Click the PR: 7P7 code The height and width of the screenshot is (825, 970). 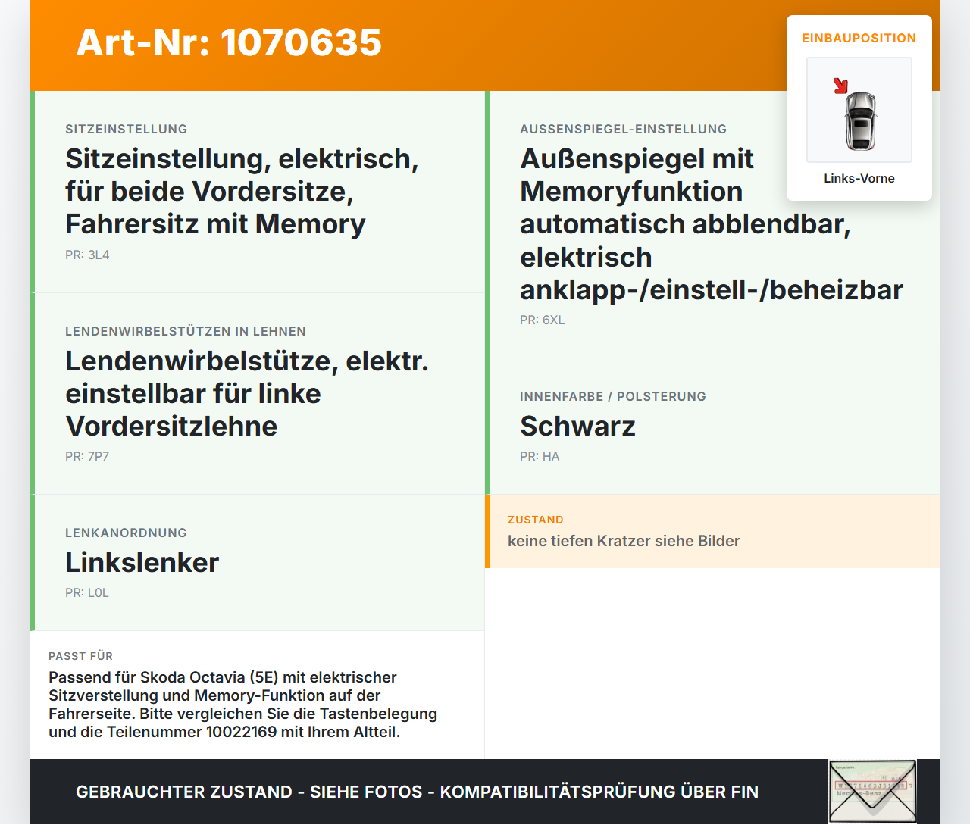(87, 456)
